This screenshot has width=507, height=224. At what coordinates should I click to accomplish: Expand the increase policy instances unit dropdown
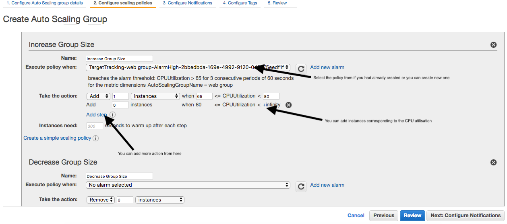click(155, 96)
